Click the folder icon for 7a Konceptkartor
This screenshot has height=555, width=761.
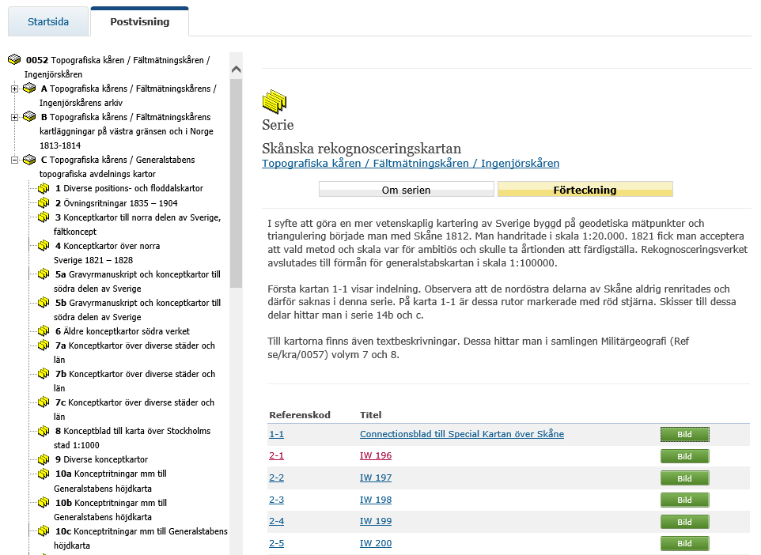pos(44,345)
